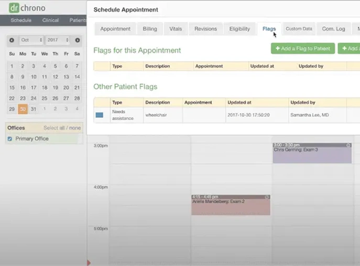Select October 9 in mini calendar
This screenshot has height=266, width=360.
tap(23, 77)
